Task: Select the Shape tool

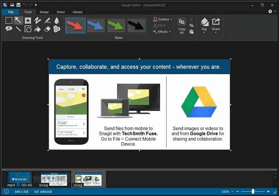Action: click(28, 29)
